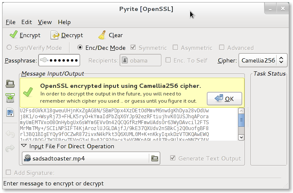Image resolution: width=293 pixels, height=193 pixels.
Task: Click the Recipients field containing obama
Action: click(x=140, y=60)
